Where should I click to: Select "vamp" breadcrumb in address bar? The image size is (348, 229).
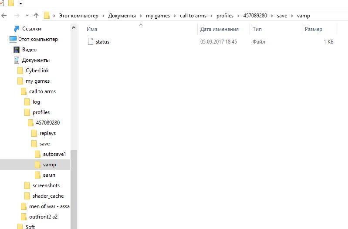(304, 16)
